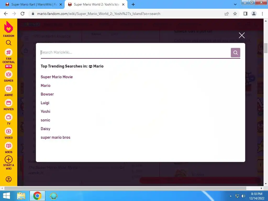268x201 pixels.
Task: Bookmark this page with star icon
Action: [x=235, y=14]
